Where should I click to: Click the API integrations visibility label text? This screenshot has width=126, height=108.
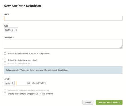coord(29,54)
